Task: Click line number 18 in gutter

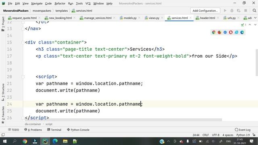Action: click(9, 63)
